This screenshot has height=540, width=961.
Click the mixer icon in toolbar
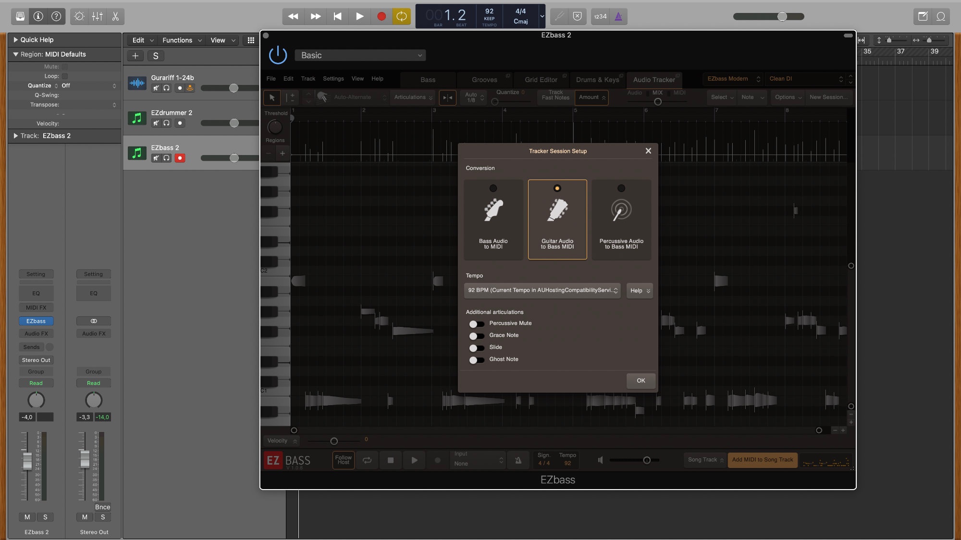[97, 16]
